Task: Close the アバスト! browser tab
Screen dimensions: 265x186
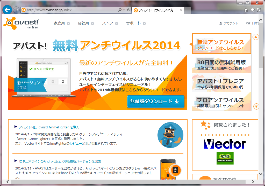Action: [181, 10]
